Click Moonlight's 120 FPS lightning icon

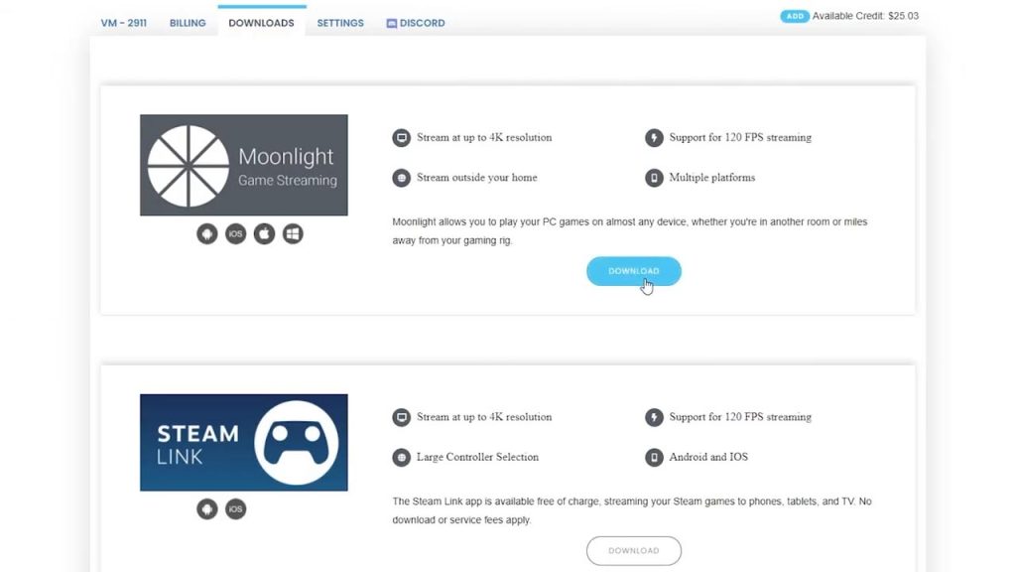pyautogui.click(x=654, y=137)
